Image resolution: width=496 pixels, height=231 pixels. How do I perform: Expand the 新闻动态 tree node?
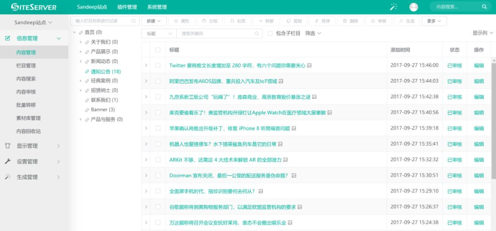tap(81, 61)
